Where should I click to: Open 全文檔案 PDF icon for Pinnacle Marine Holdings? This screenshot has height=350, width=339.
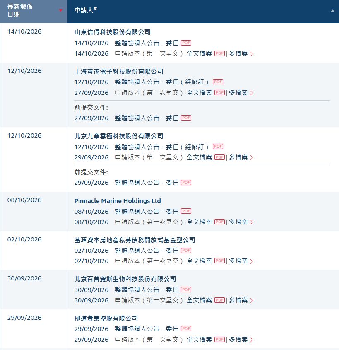(219, 222)
